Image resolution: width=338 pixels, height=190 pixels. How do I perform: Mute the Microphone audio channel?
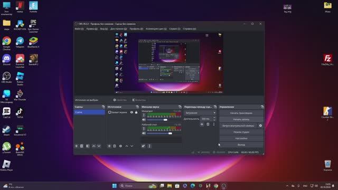coord(144,120)
